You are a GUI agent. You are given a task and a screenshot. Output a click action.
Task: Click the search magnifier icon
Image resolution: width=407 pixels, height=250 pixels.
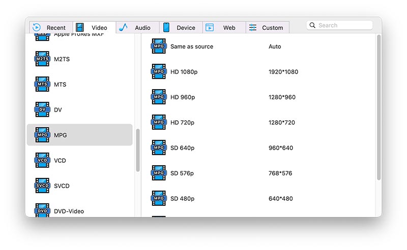pos(312,25)
